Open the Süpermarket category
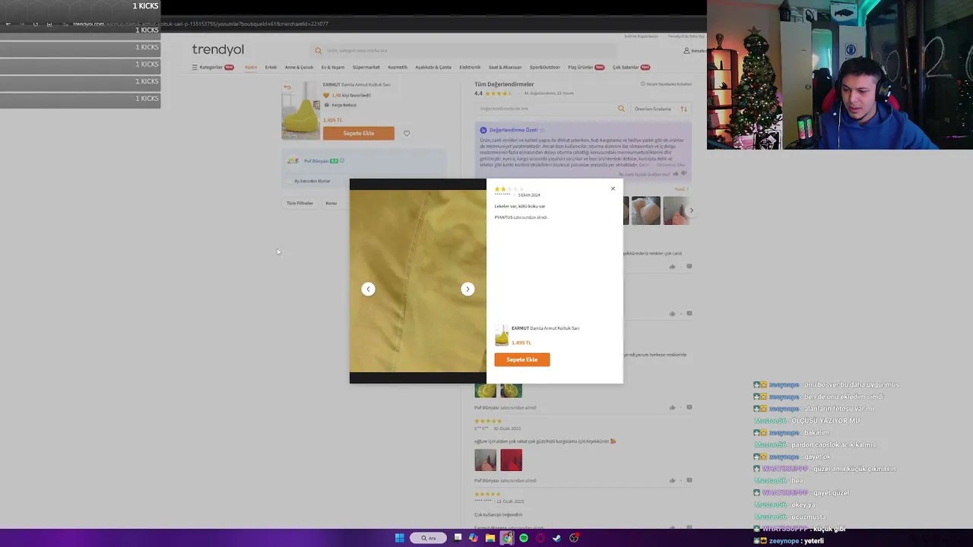Viewport: 973px width, 547px height. point(366,67)
